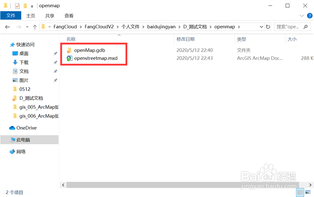This screenshot has height=197, width=314.
Task: Click the new folder quick access icon
Action: [x=25, y=6]
